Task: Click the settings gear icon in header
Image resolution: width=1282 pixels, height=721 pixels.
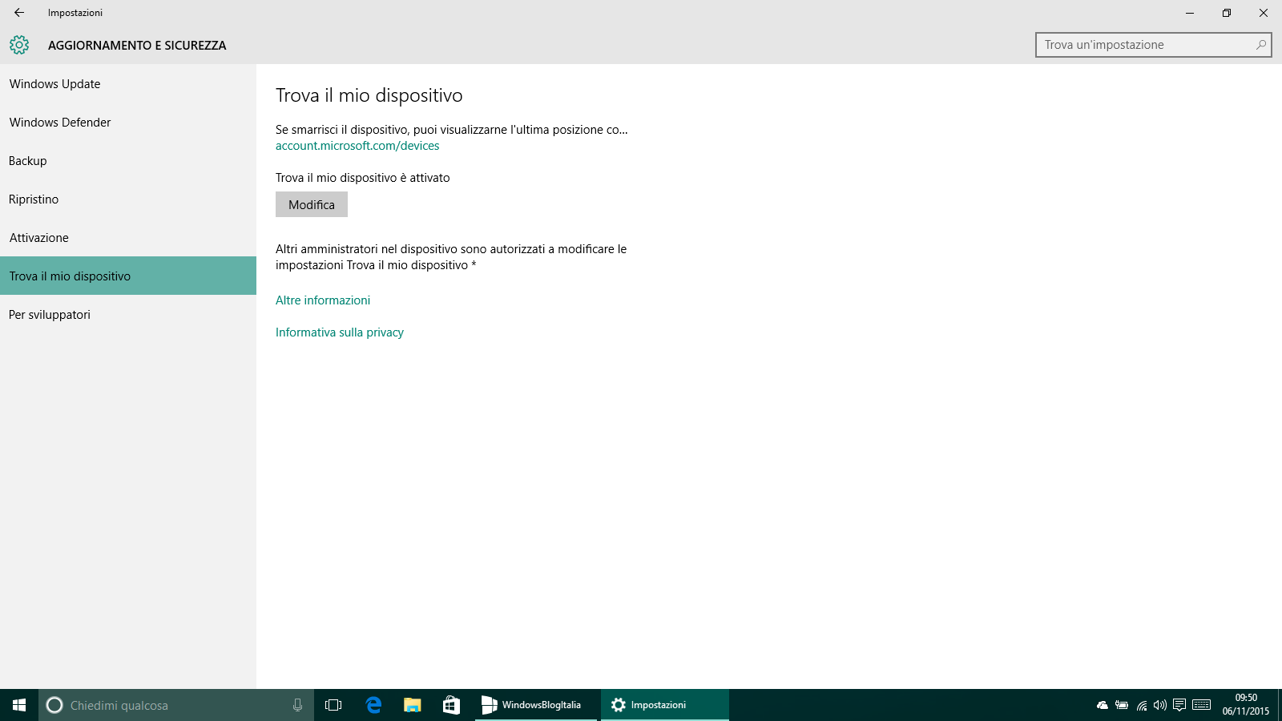Action: pyautogui.click(x=19, y=45)
